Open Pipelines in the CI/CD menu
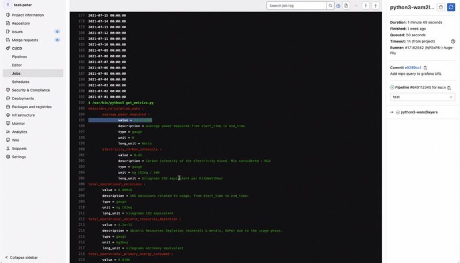This screenshot has width=460, height=263. coord(20,57)
